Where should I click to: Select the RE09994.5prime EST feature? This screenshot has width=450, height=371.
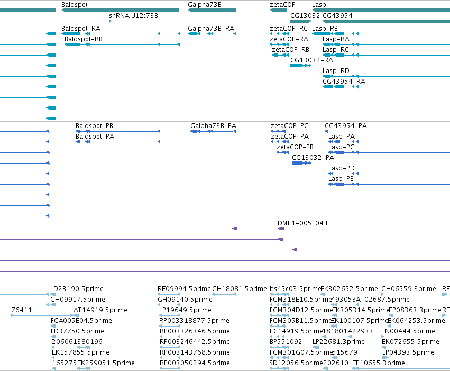click(x=169, y=294)
